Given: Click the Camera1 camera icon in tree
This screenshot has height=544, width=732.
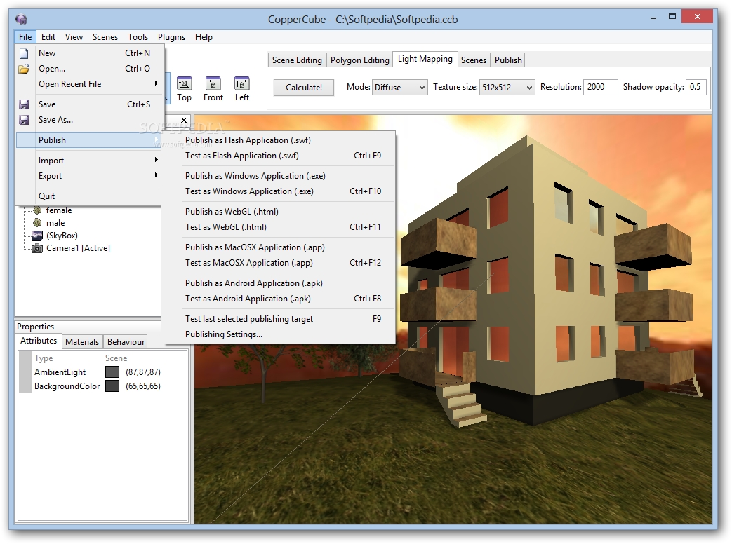Looking at the screenshot, I should coord(37,248).
